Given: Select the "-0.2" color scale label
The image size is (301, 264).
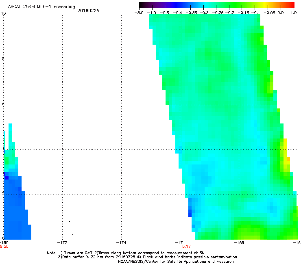Looking at the screenshot, I should 230,13.
